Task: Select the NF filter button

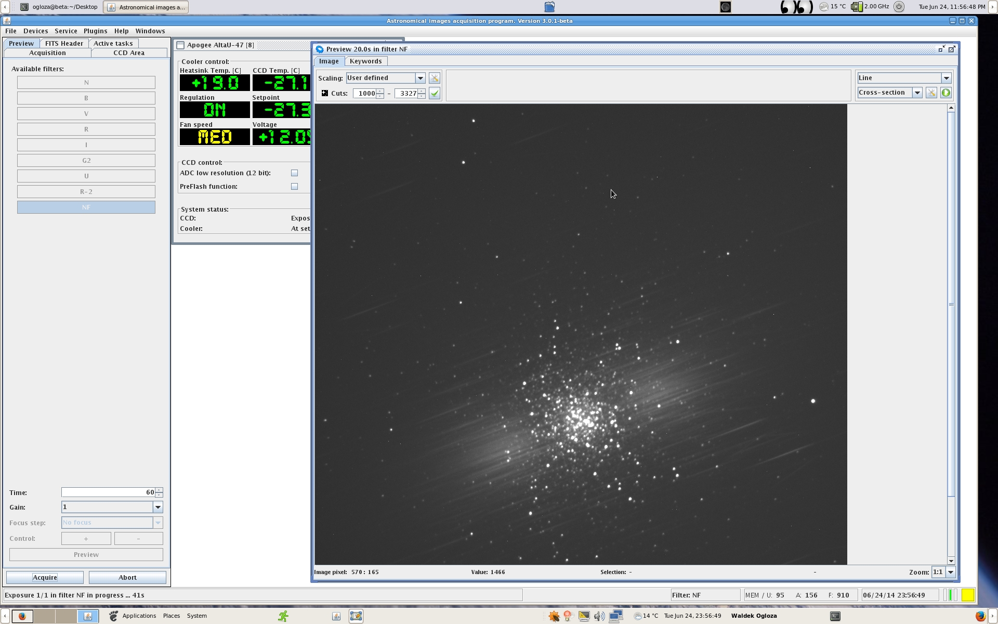Action: pos(86,207)
